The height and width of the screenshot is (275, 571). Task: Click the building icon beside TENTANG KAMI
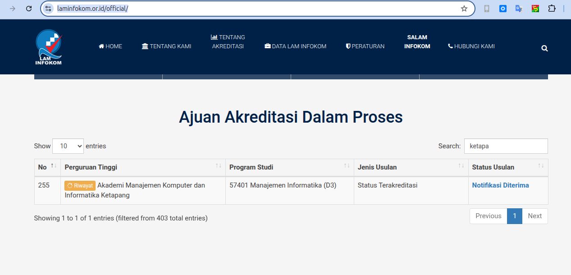click(145, 46)
